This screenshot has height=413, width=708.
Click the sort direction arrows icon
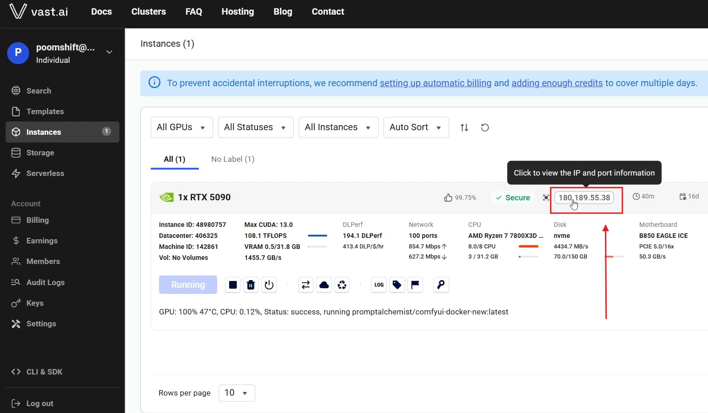(464, 127)
